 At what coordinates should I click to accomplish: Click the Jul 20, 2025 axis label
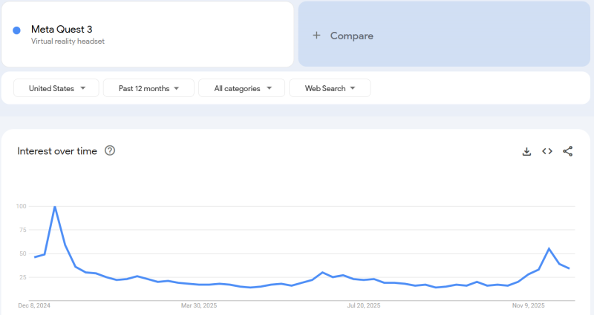[x=363, y=305]
